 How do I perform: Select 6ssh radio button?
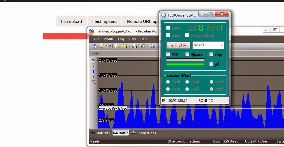211,89
